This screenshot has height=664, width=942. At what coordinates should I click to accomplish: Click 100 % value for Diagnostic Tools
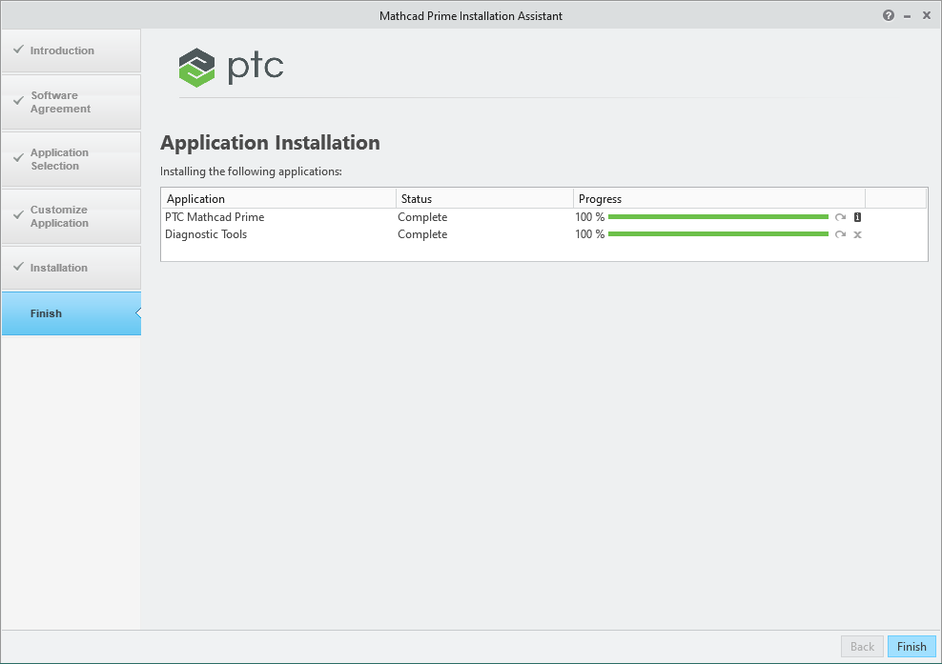(x=589, y=234)
